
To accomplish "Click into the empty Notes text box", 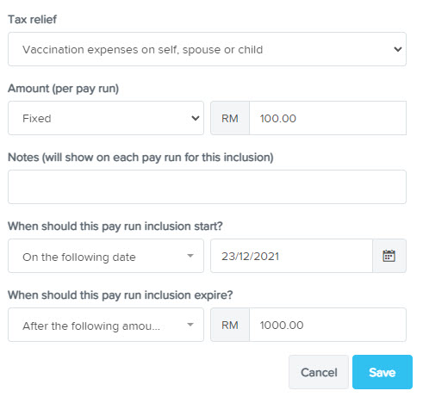I will [207, 187].
